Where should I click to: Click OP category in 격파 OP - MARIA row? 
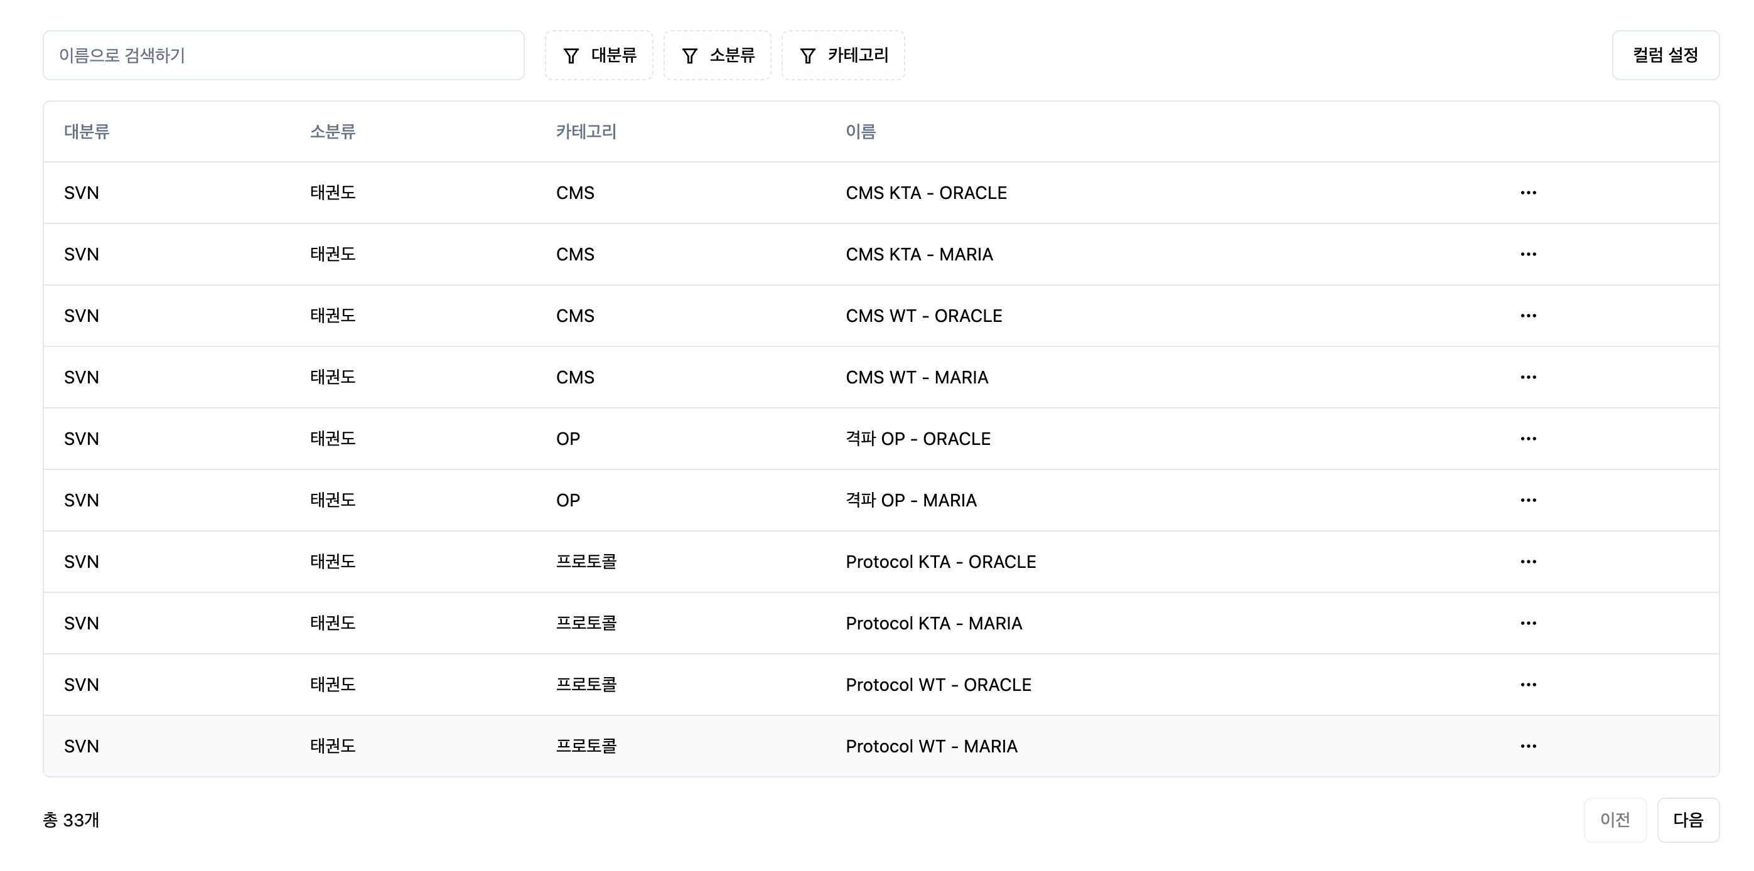click(568, 500)
